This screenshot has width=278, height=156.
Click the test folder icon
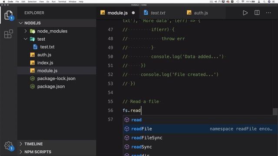click(33, 39)
